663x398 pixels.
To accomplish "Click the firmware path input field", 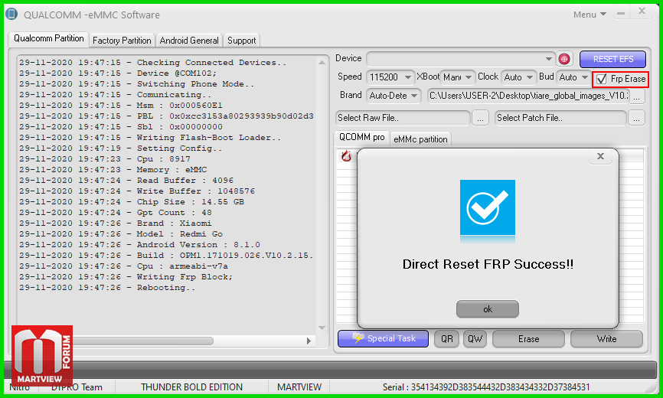I will point(528,96).
